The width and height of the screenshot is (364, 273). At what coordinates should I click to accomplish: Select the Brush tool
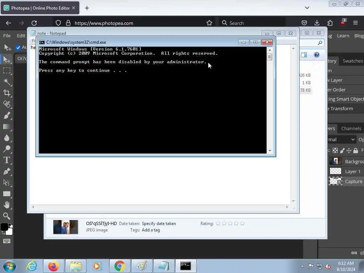point(7,116)
